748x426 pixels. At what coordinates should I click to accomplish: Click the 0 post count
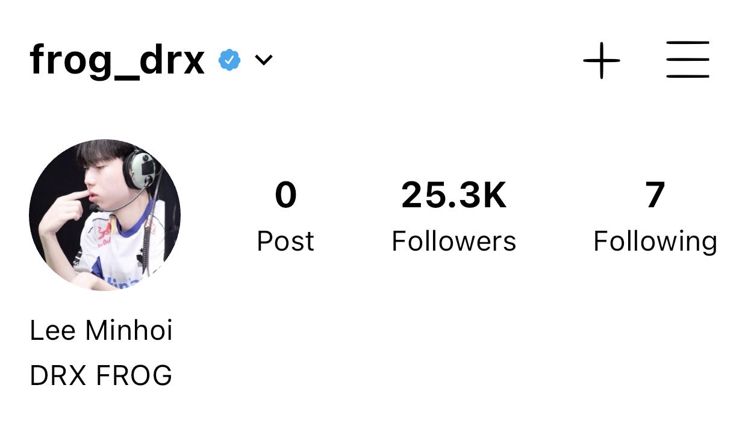pos(285,196)
